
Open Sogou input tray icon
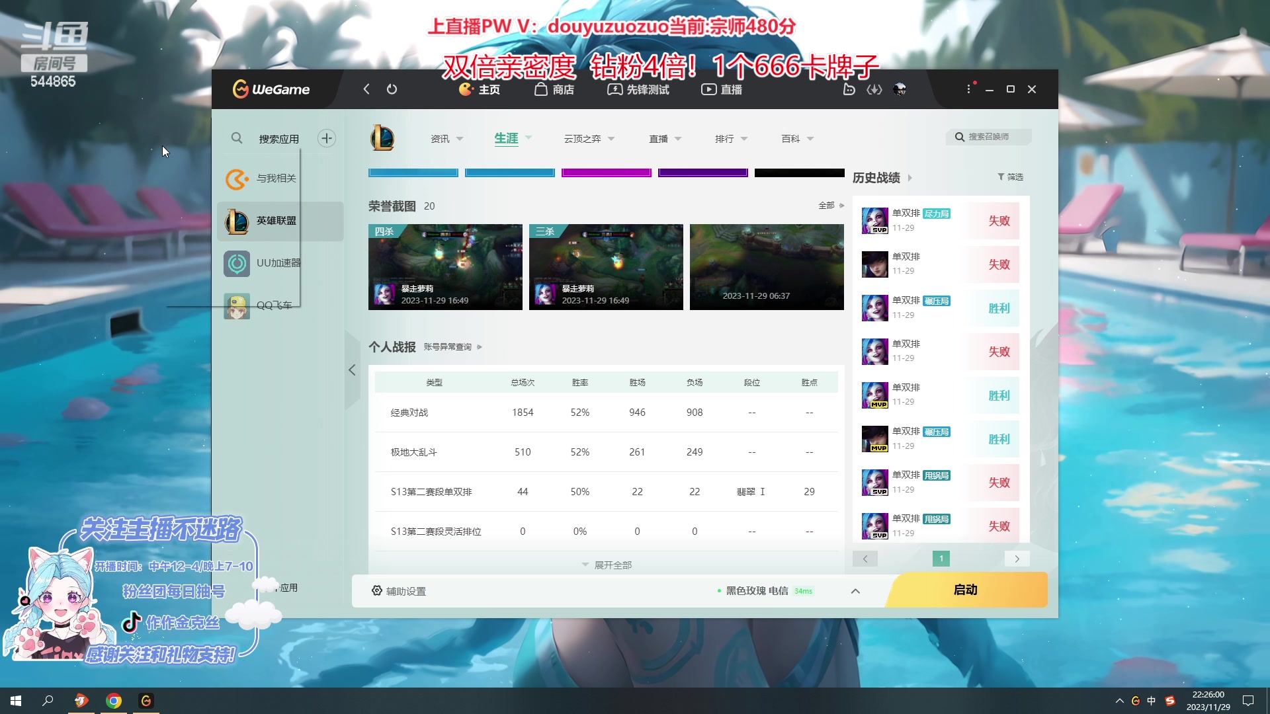[1169, 701]
